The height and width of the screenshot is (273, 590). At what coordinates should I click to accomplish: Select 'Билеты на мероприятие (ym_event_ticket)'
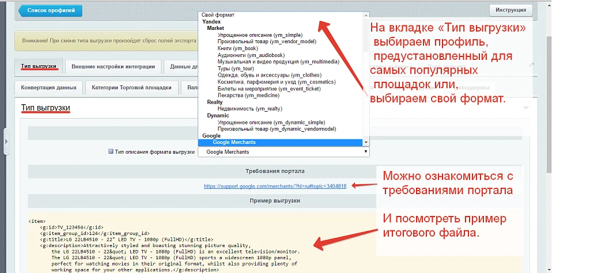pos(269,89)
